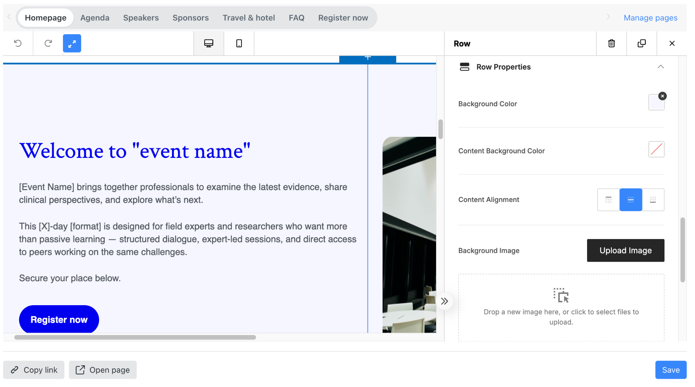Duplicate the row with copy icon

click(642, 43)
